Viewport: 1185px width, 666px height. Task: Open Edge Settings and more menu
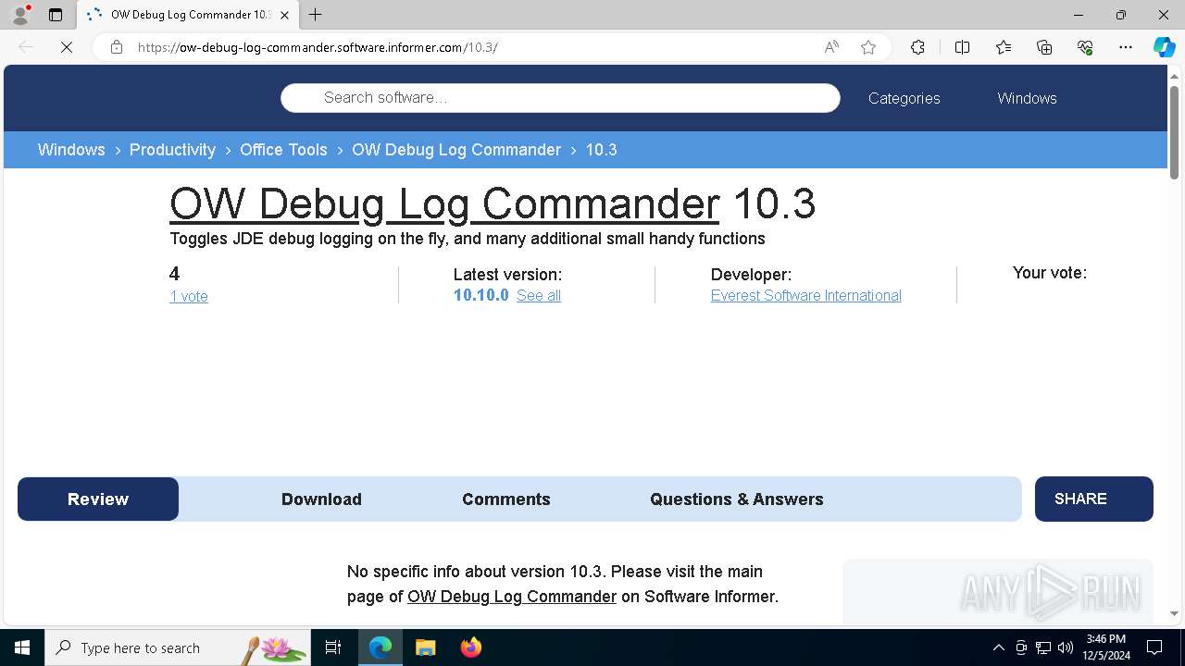point(1126,47)
